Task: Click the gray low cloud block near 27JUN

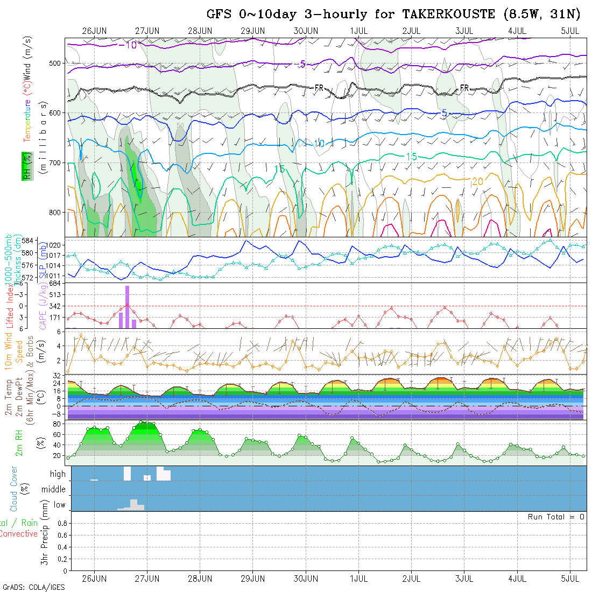Action: click(135, 505)
